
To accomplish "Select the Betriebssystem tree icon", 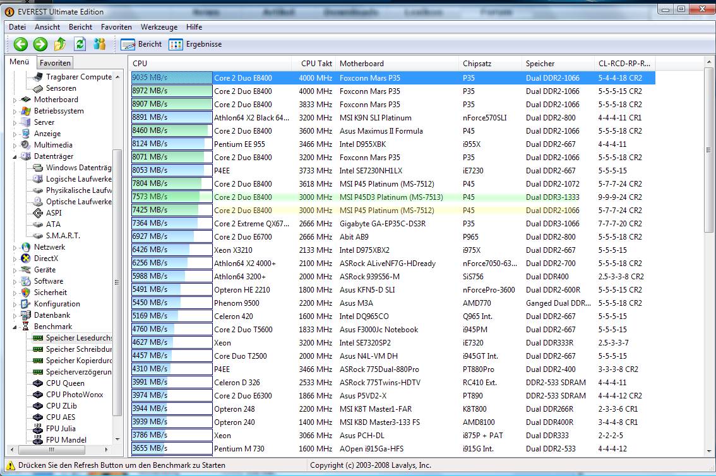I will [x=26, y=111].
